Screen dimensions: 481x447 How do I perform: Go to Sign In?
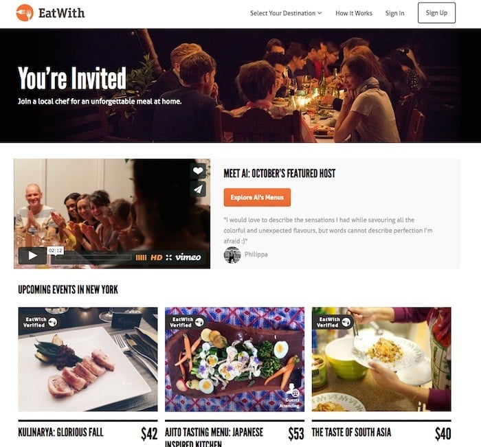[395, 13]
